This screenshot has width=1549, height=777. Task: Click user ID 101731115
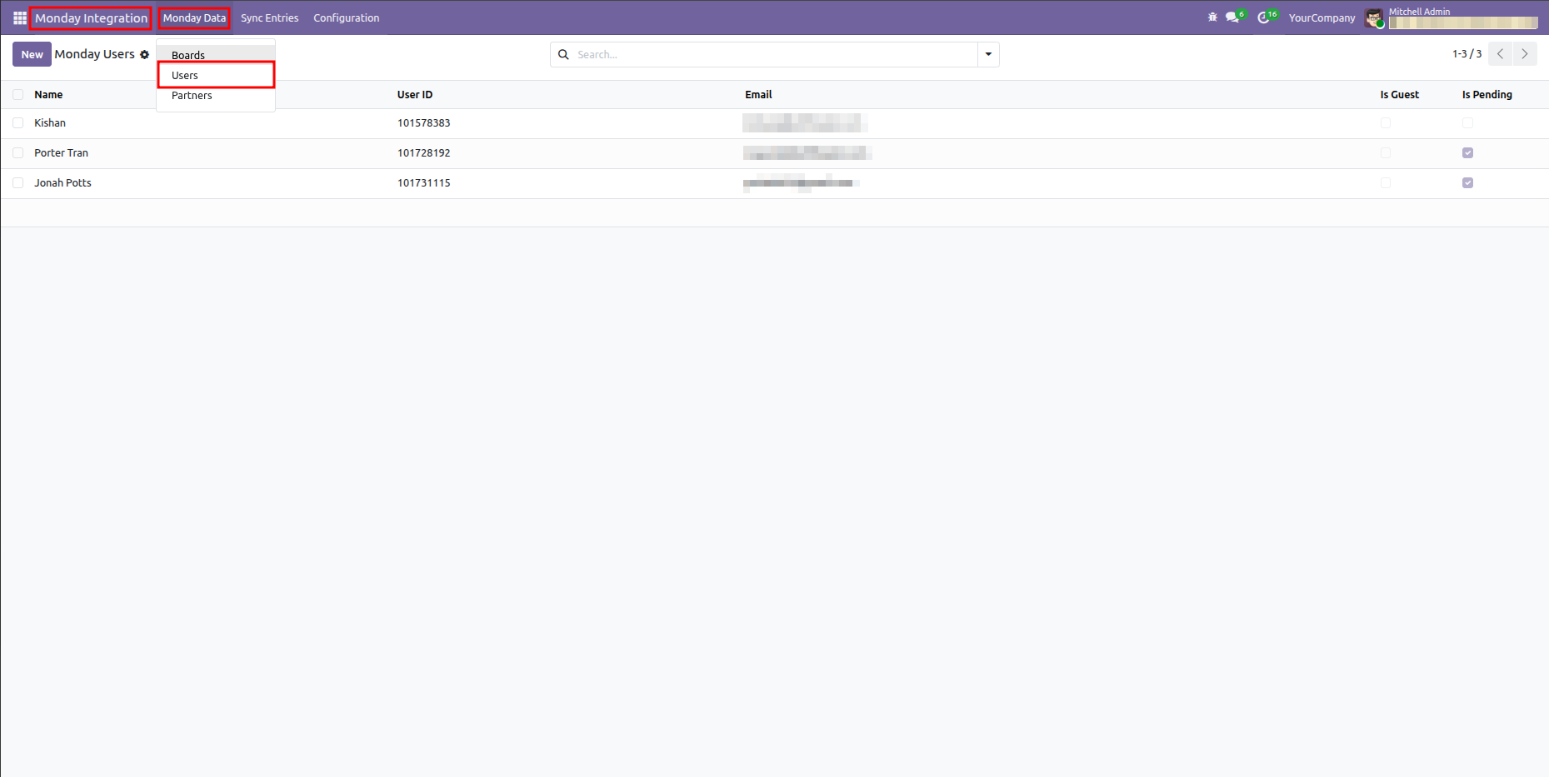423,183
